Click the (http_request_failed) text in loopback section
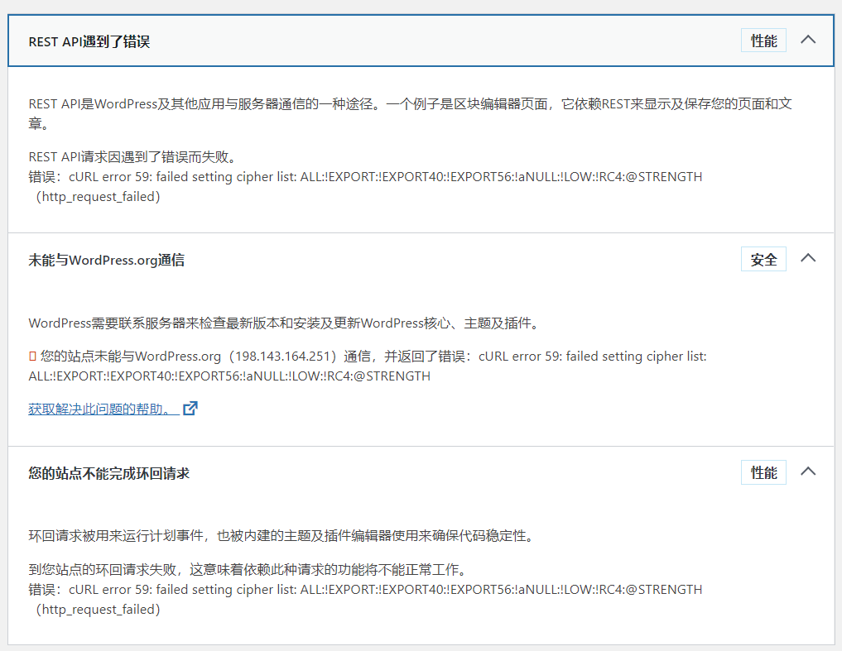842x651 pixels. 98,610
